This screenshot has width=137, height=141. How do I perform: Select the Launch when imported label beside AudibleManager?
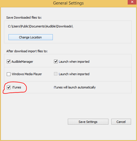pyautogui.click(x=74, y=62)
